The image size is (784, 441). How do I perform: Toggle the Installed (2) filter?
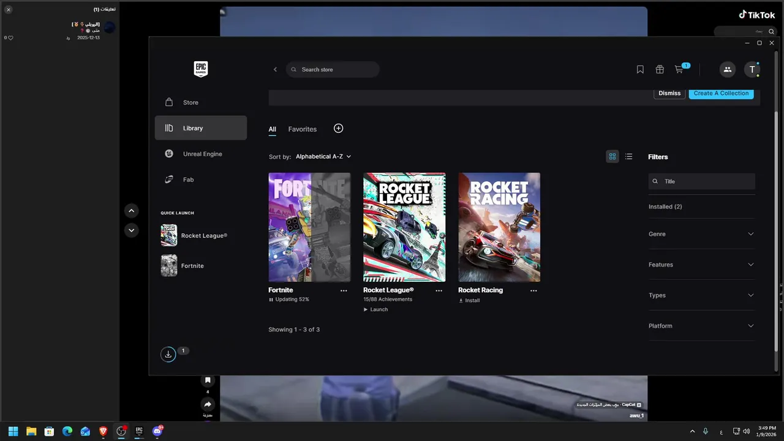(665, 207)
